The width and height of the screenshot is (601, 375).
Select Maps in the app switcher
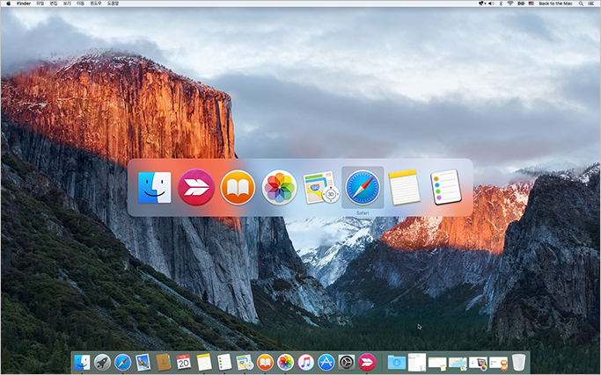(x=321, y=188)
